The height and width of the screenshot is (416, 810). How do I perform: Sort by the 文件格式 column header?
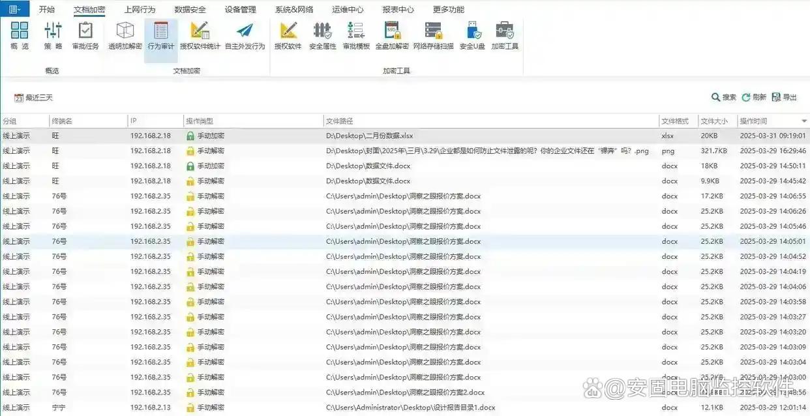coord(678,121)
